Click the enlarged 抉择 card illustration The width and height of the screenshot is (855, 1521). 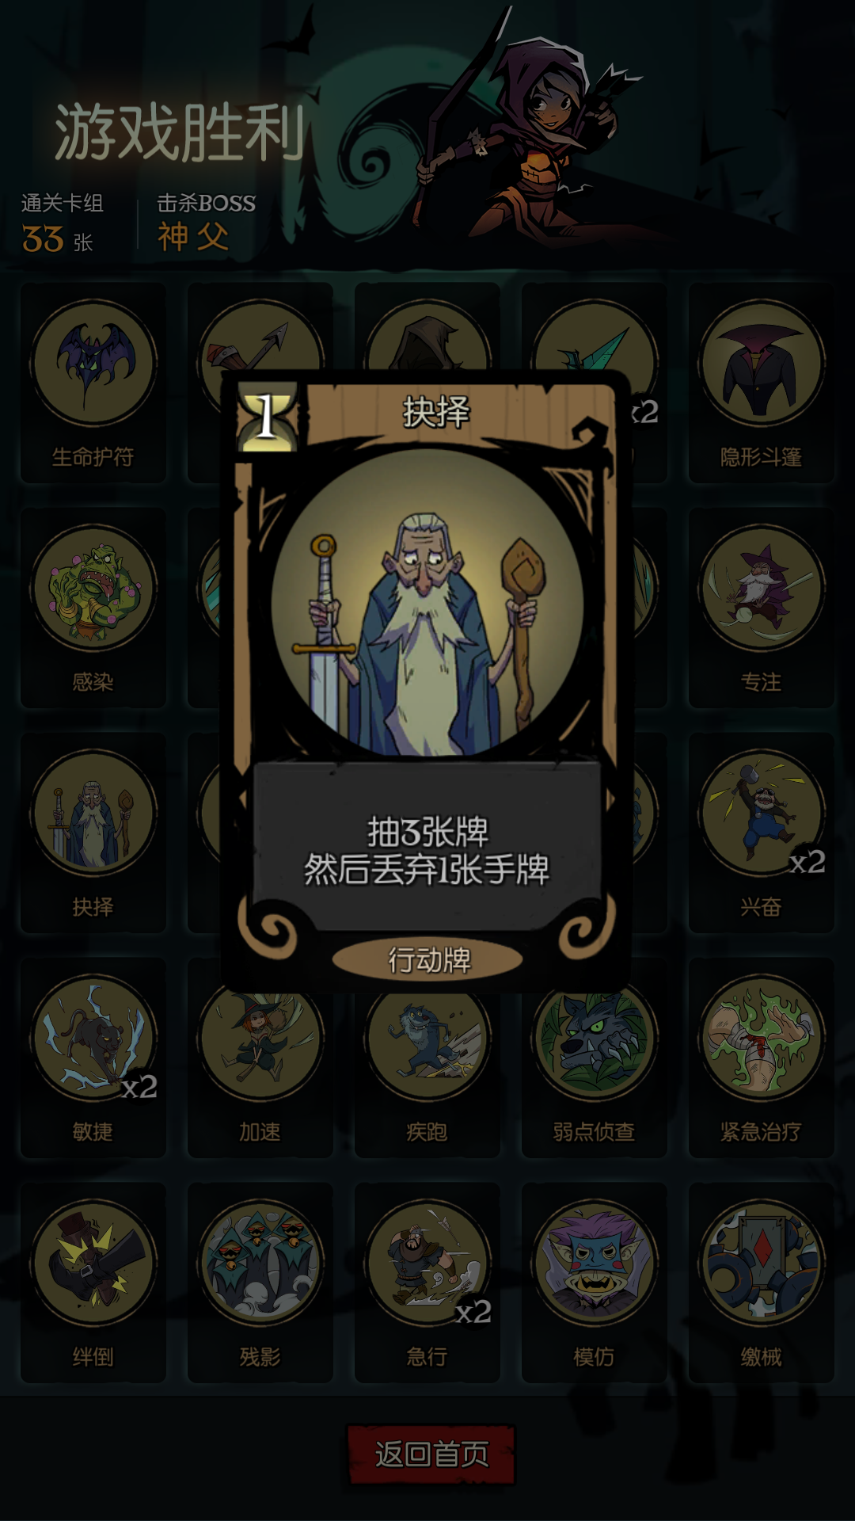click(x=427, y=604)
